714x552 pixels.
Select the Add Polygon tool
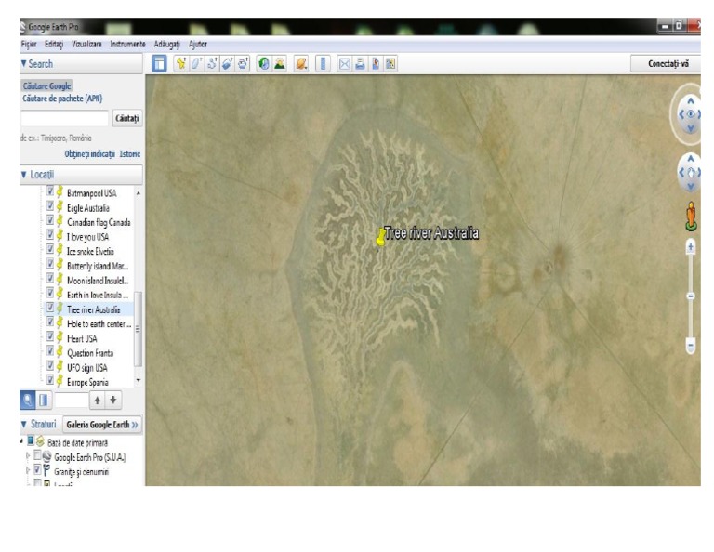[197, 64]
